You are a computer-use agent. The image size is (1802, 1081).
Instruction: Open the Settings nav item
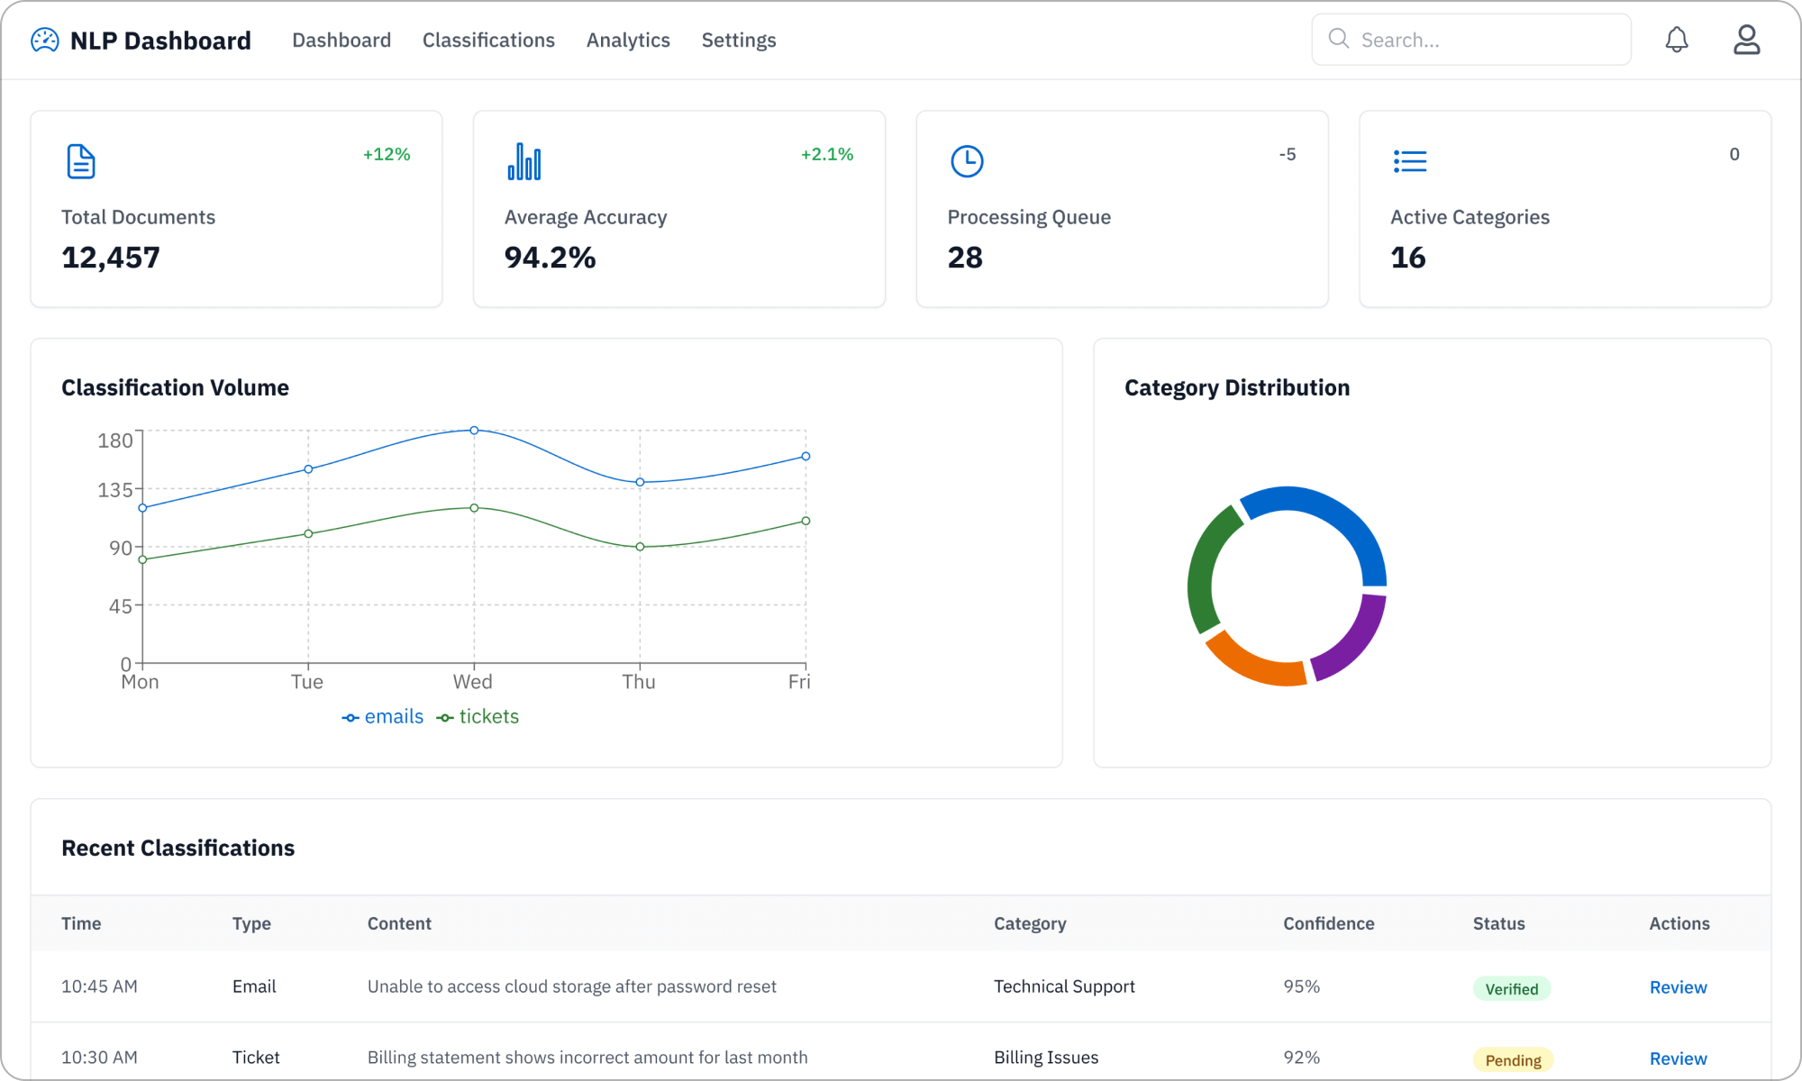738,41
